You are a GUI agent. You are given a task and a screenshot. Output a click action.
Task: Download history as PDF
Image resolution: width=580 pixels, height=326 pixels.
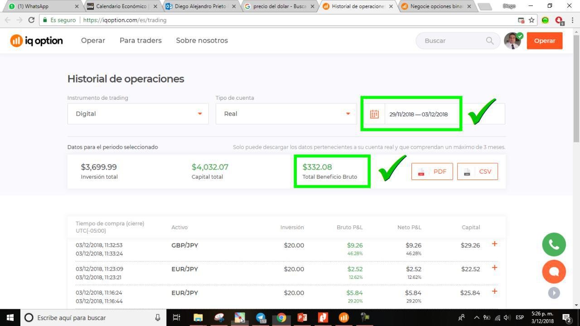[x=432, y=171]
